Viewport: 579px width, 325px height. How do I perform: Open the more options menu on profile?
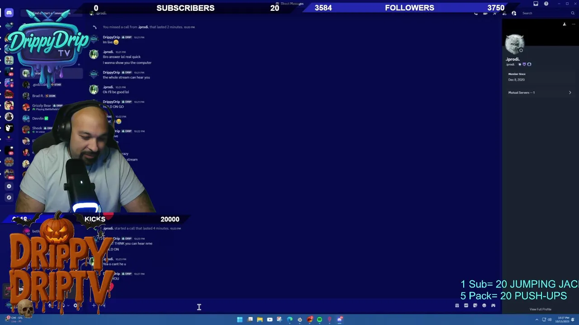tap(573, 24)
